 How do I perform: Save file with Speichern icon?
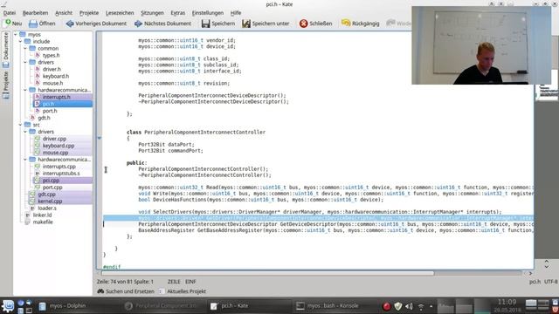tap(206, 24)
